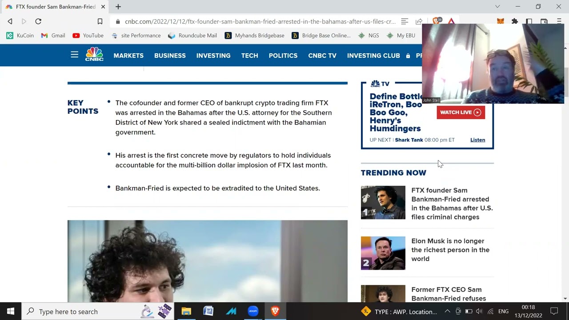Open the volume control in system tray

[479, 312]
